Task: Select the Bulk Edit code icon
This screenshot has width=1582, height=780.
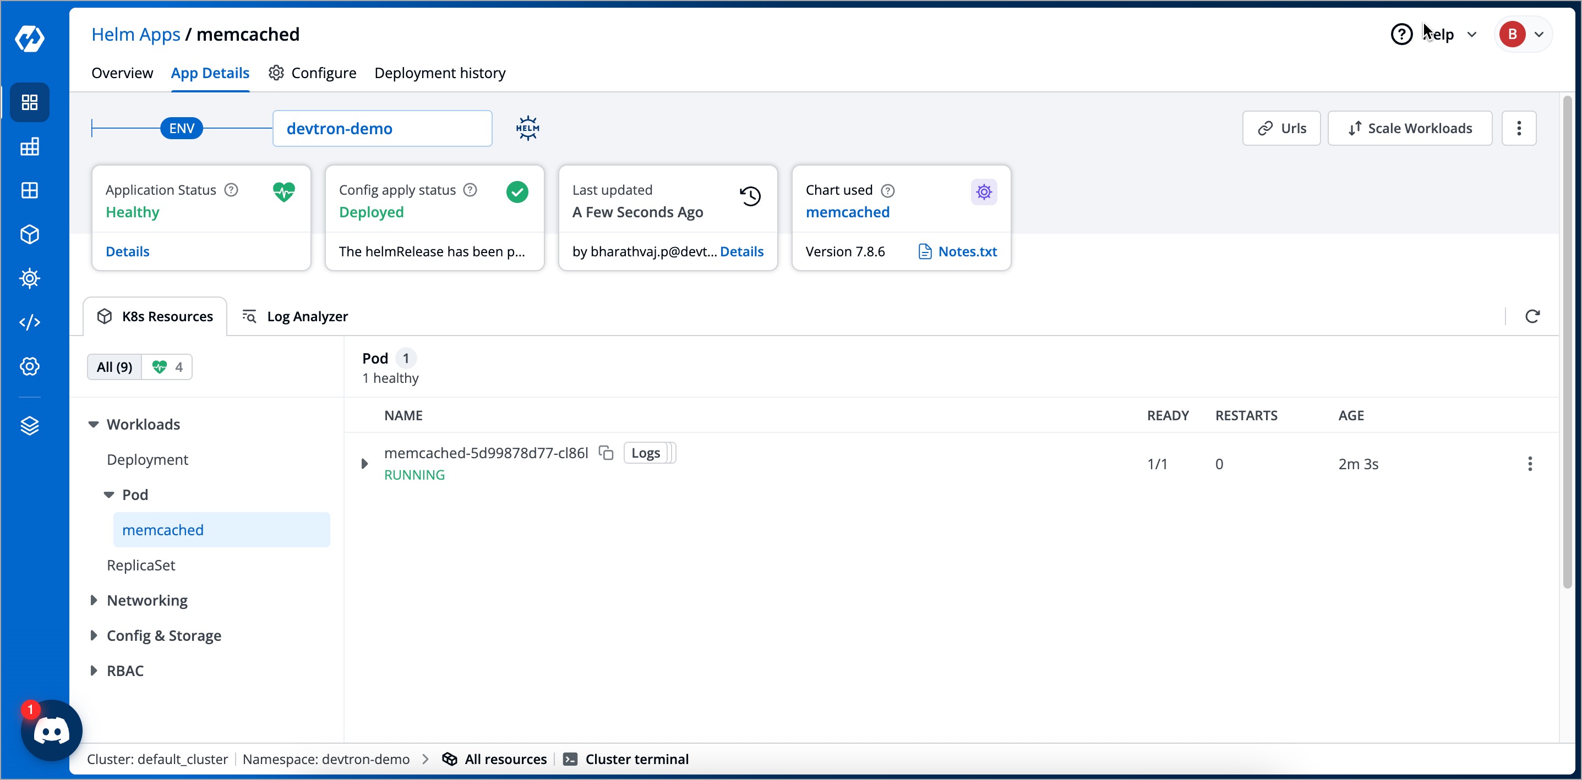Action: (29, 322)
